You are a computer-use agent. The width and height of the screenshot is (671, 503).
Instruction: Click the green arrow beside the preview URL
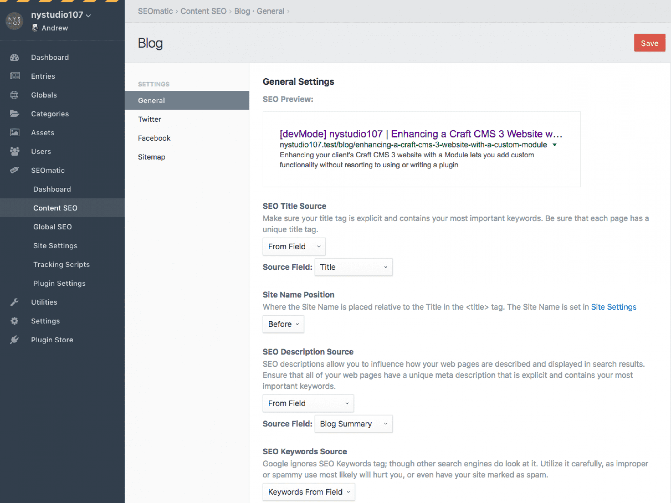555,145
